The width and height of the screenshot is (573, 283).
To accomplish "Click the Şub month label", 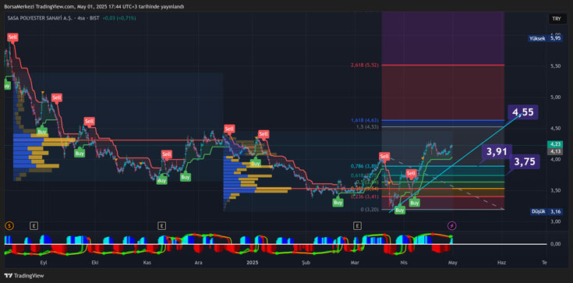I will (x=306, y=263).
